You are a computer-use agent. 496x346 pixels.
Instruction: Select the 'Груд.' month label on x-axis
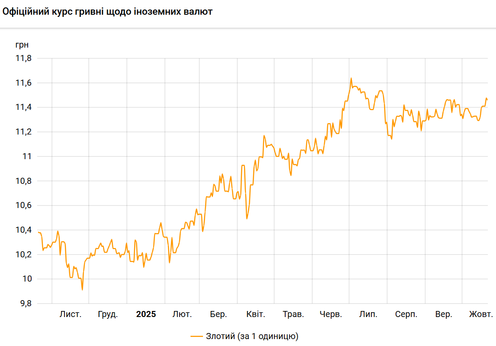[x=108, y=314]
